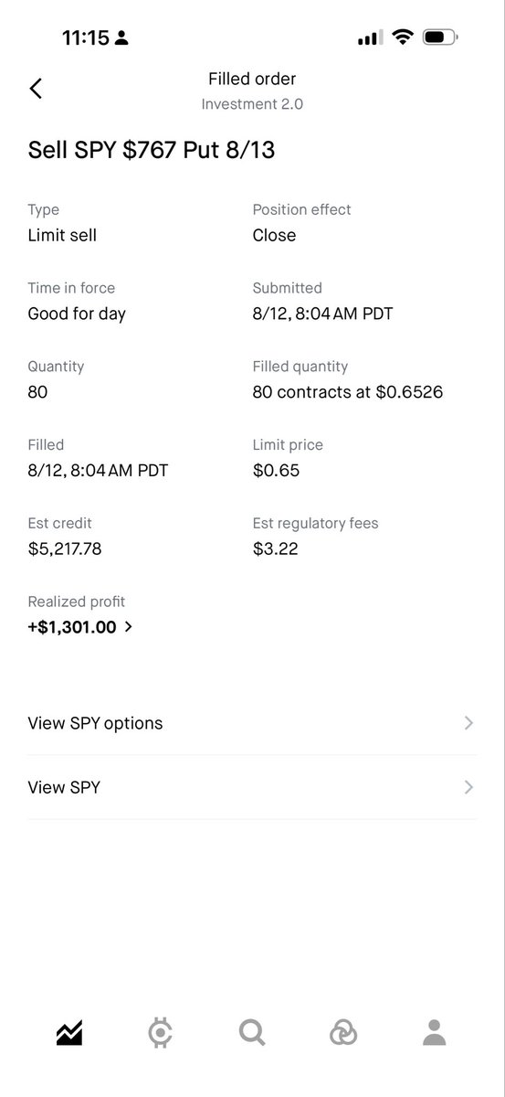
Task: Tap chevron on View SPY row
Action: (468, 787)
